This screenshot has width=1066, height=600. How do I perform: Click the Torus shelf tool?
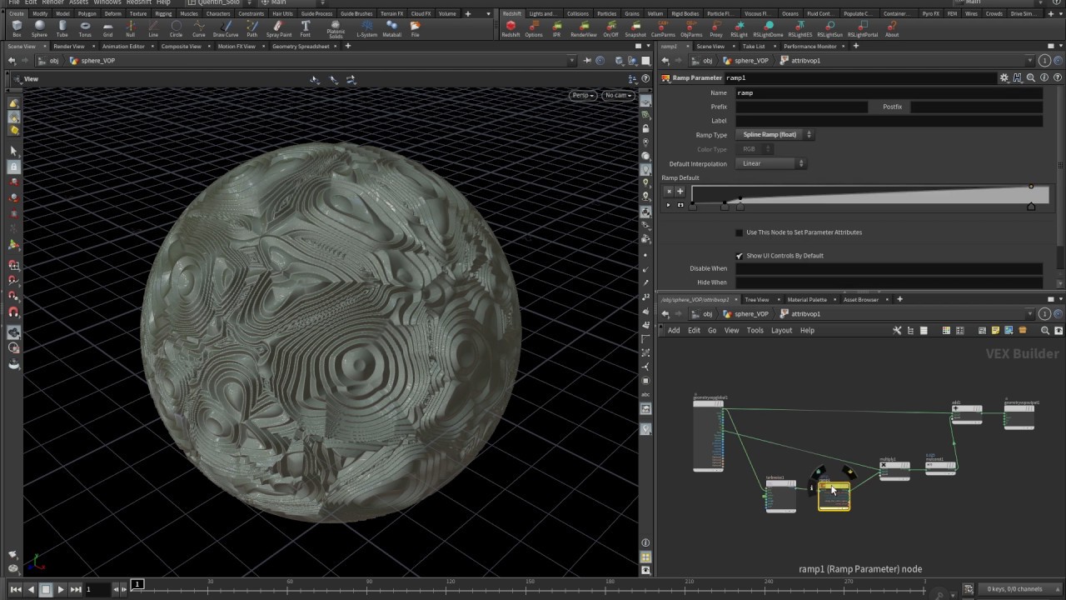[85, 28]
